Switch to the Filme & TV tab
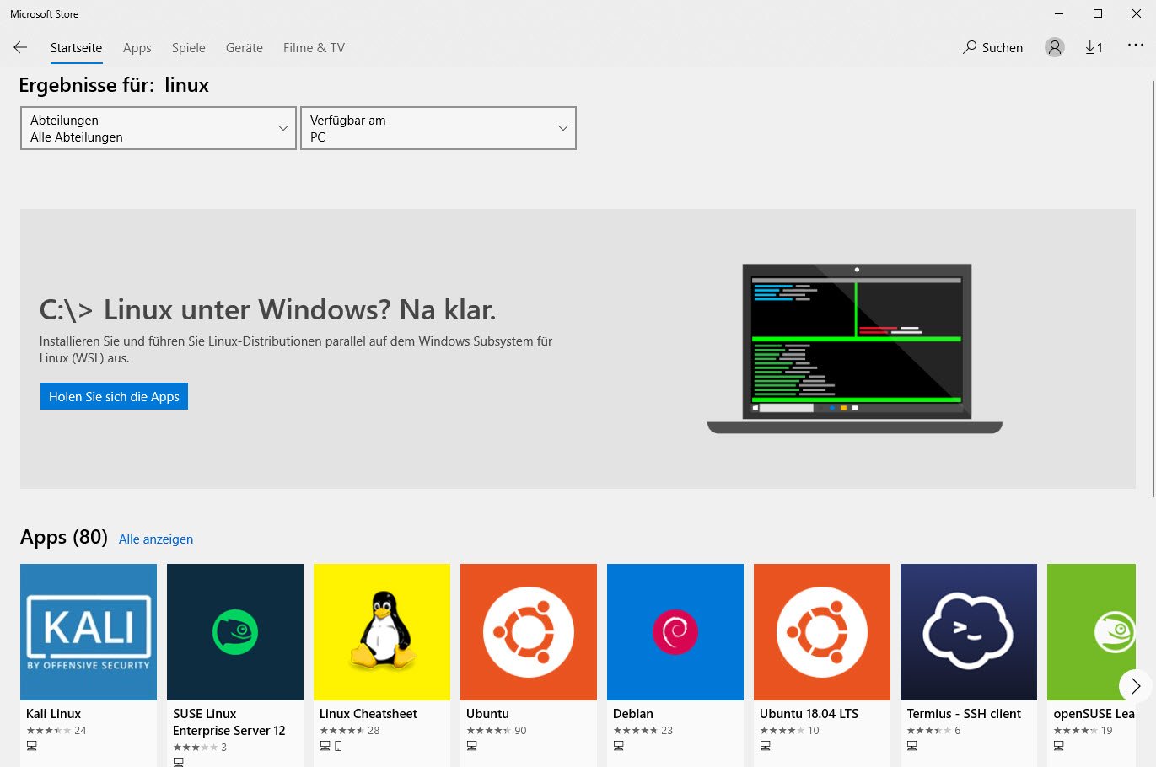The width and height of the screenshot is (1156, 767). (x=314, y=48)
